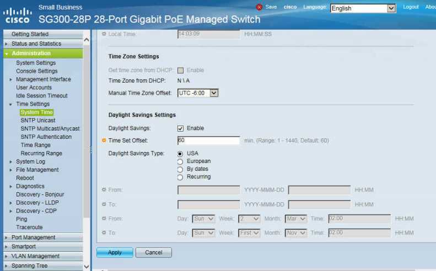Expand Discovery - LLDP tree arrow
The width and height of the screenshot is (436, 271).
pyautogui.click(x=11, y=203)
